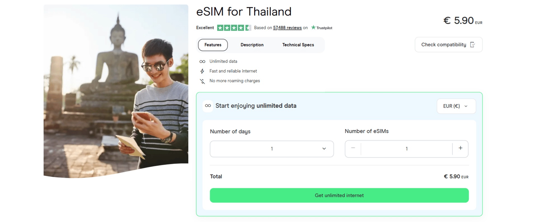Expand the Number of days dropdown
This screenshot has height=222, width=537.
pos(272,149)
